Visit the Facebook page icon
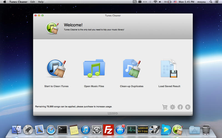Screen dimensions: 222x138 coord(180,107)
